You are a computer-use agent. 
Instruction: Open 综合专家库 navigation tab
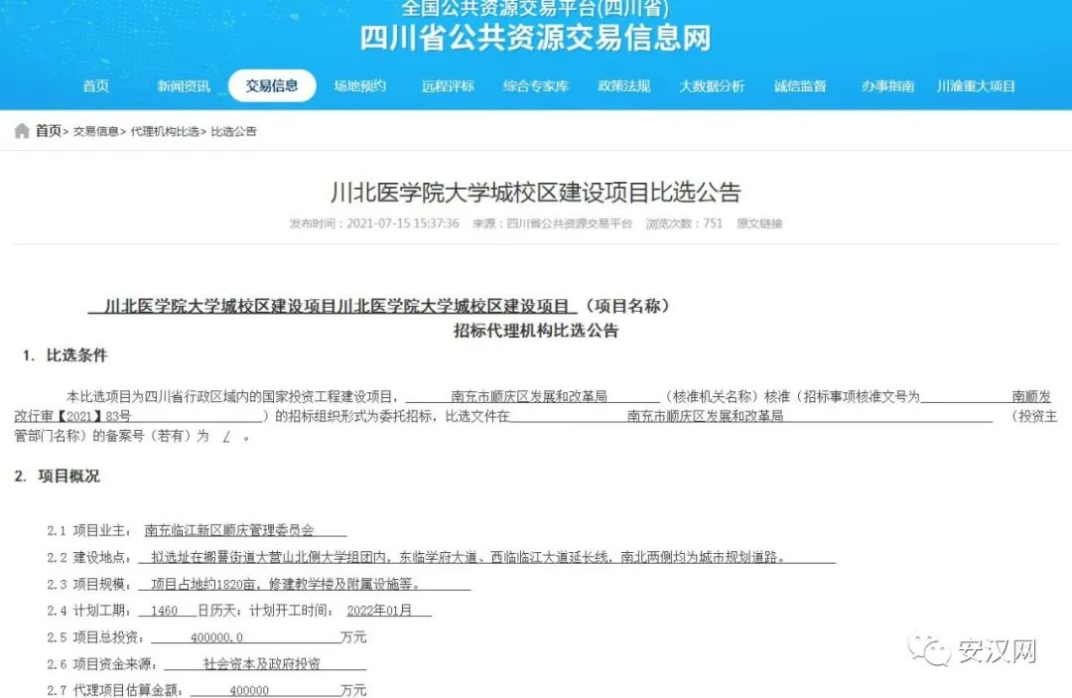tap(536, 86)
